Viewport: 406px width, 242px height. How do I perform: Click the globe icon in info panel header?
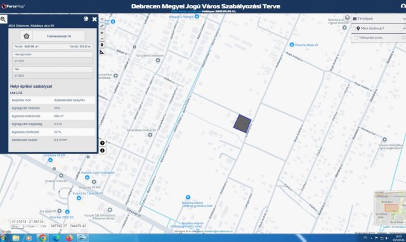[x=86, y=19]
